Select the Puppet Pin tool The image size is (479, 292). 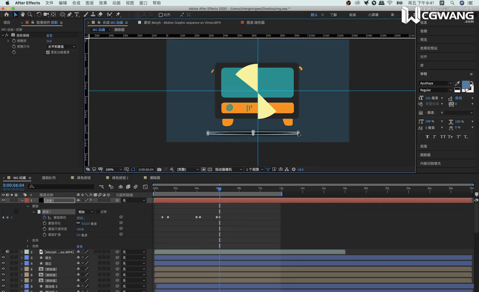tap(118, 14)
